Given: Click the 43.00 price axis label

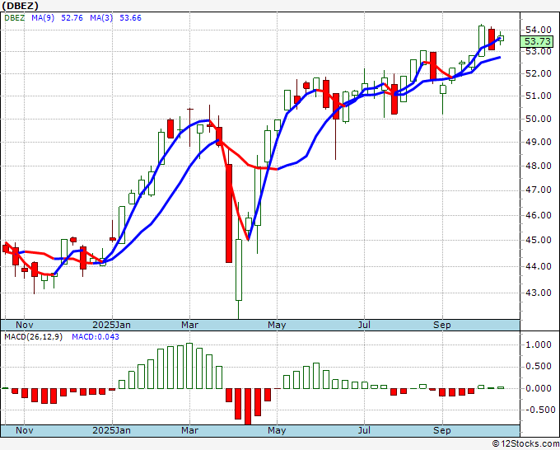Looking at the screenshot, I should tap(539, 293).
